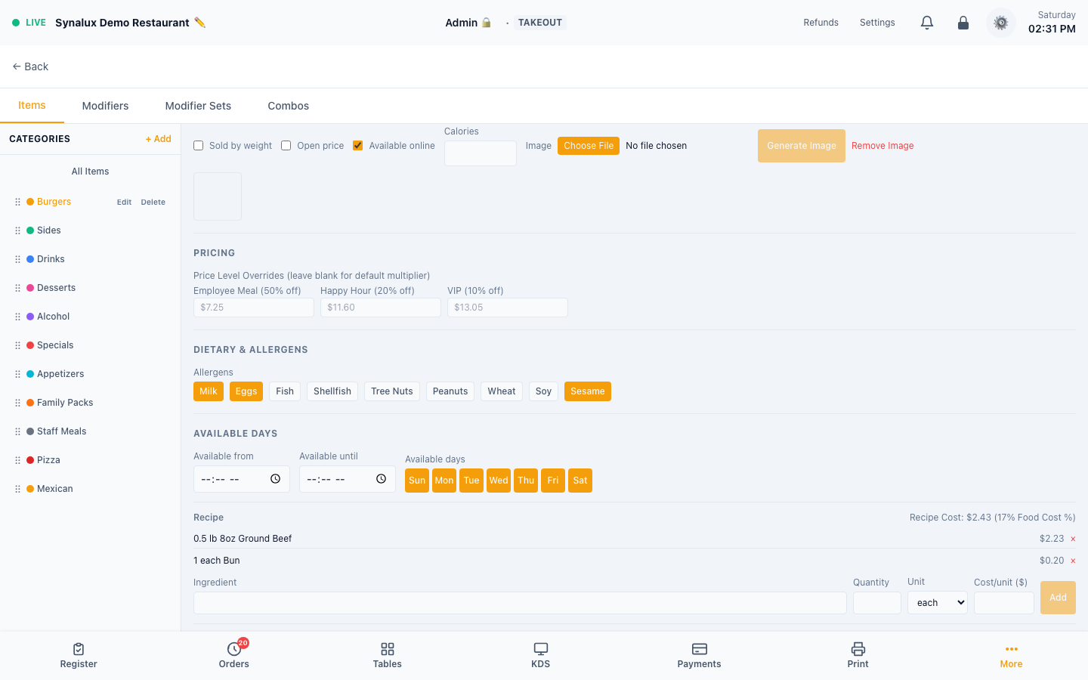Add a new category
The image size is (1088, 680).
[x=159, y=139]
